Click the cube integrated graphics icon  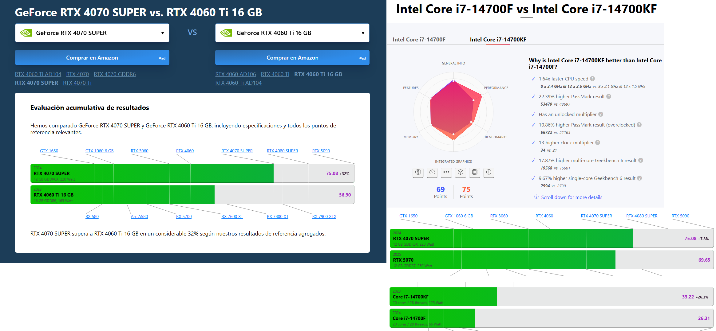coord(460,172)
